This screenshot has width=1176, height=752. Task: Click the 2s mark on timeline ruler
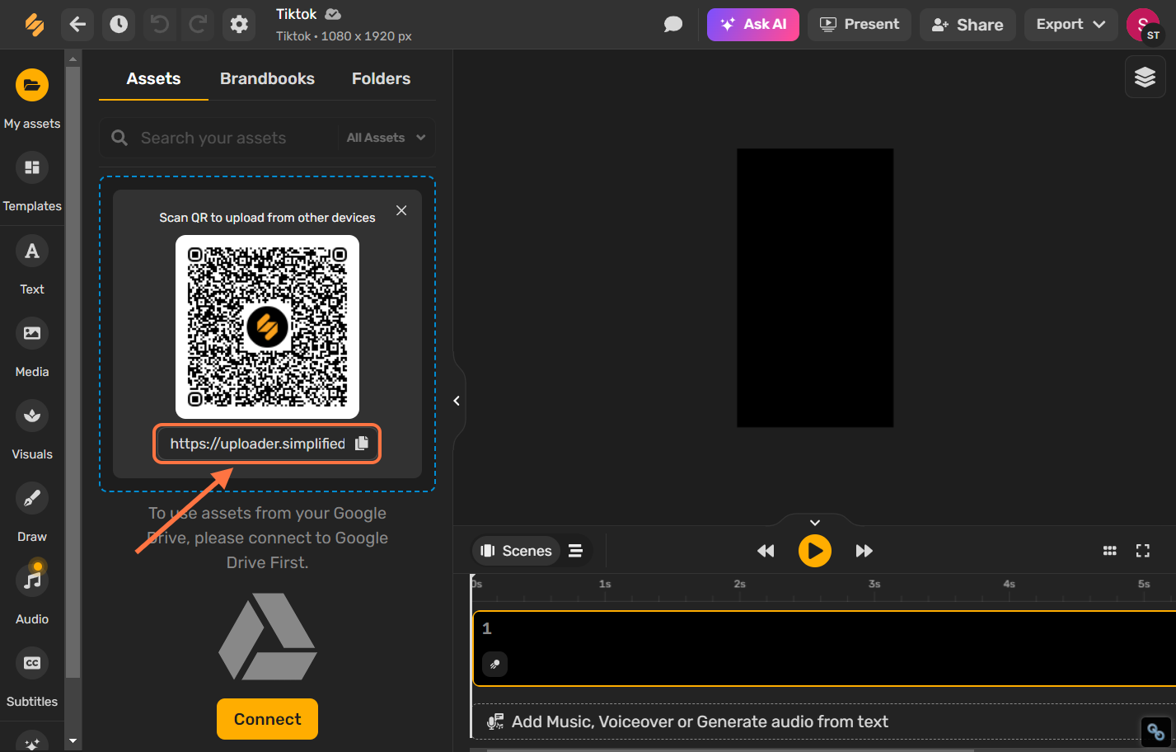point(739,584)
